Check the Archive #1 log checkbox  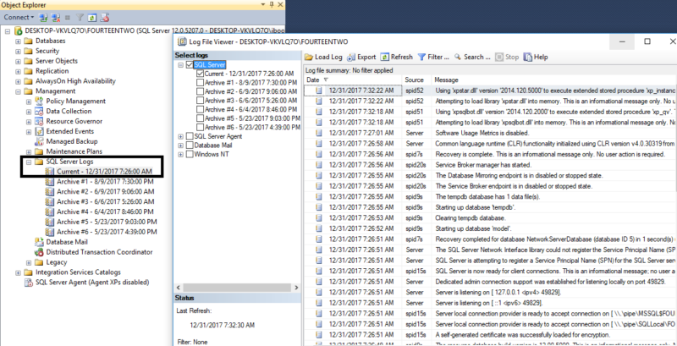(200, 83)
